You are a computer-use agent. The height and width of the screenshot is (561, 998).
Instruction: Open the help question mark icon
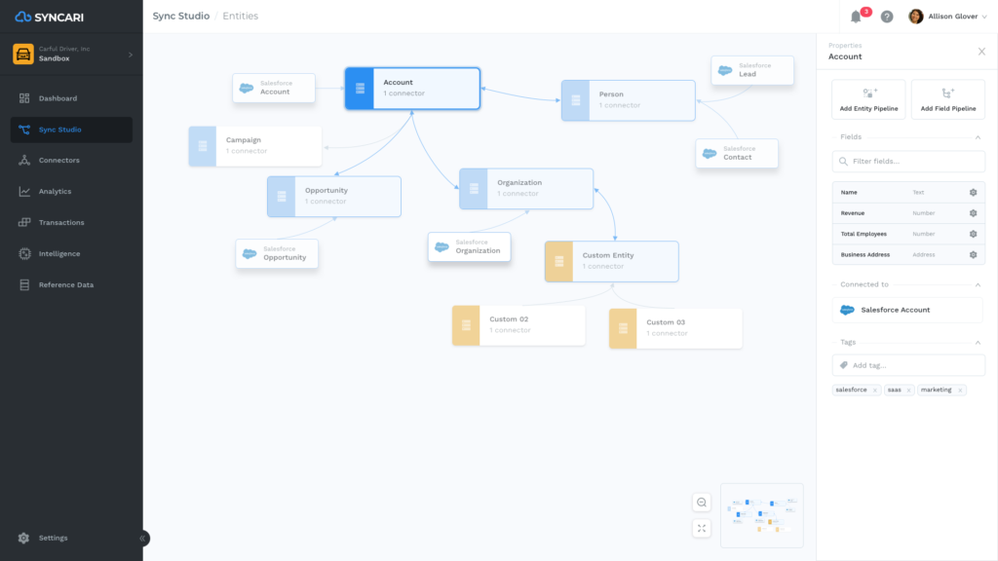[887, 18]
